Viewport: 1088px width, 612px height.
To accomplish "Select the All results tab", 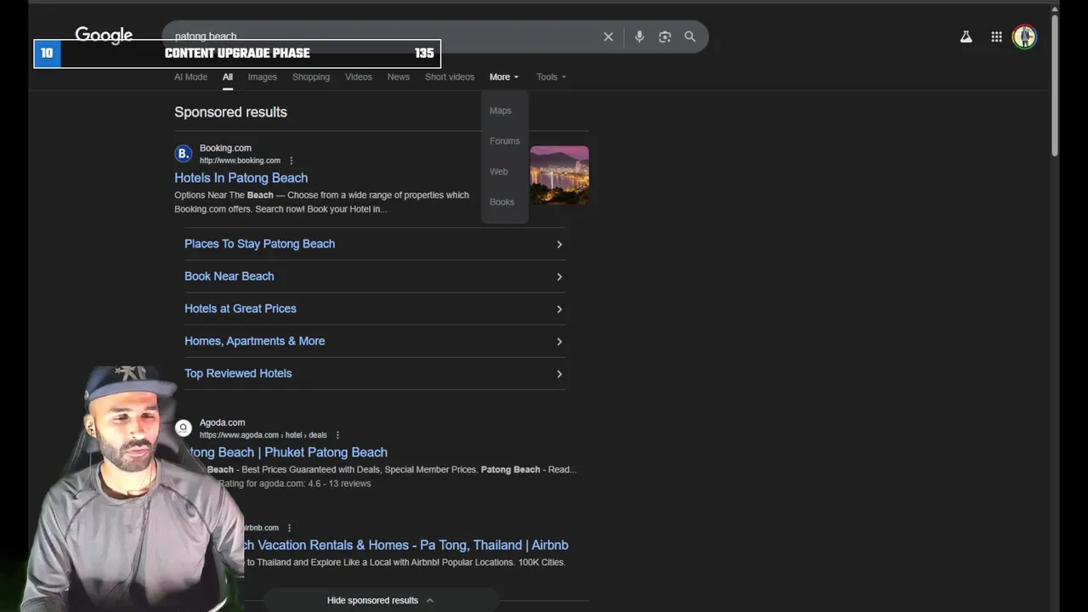I will pyautogui.click(x=228, y=76).
